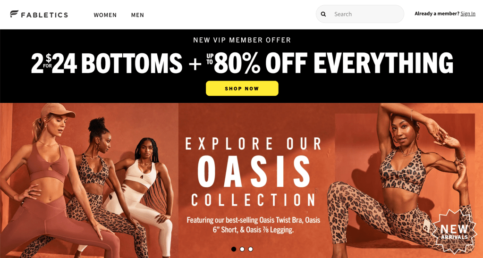Open the Men menu
483x258 pixels.
137,15
